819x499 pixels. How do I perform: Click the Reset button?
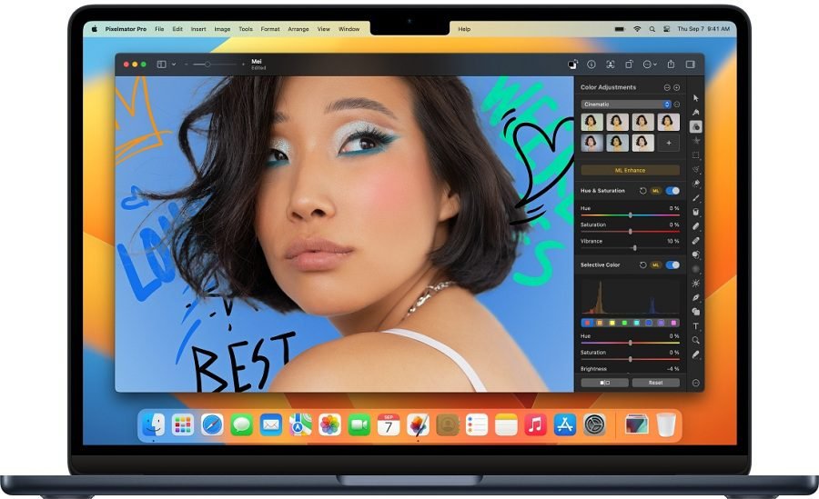point(655,383)
